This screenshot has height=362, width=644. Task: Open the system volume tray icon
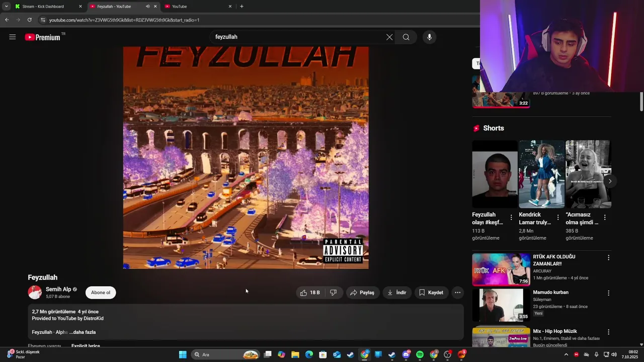point(614,354)
